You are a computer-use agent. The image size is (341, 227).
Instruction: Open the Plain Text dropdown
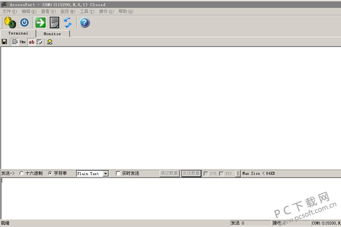106,174
